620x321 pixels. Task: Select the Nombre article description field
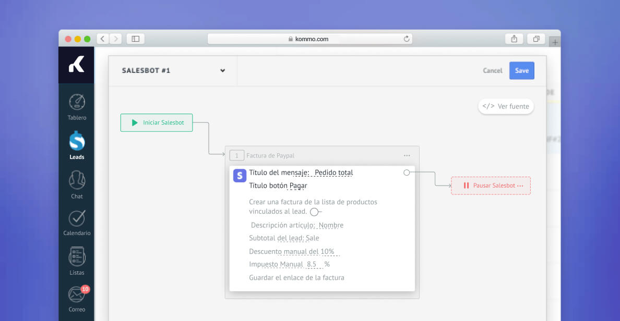tap(331, 226)
